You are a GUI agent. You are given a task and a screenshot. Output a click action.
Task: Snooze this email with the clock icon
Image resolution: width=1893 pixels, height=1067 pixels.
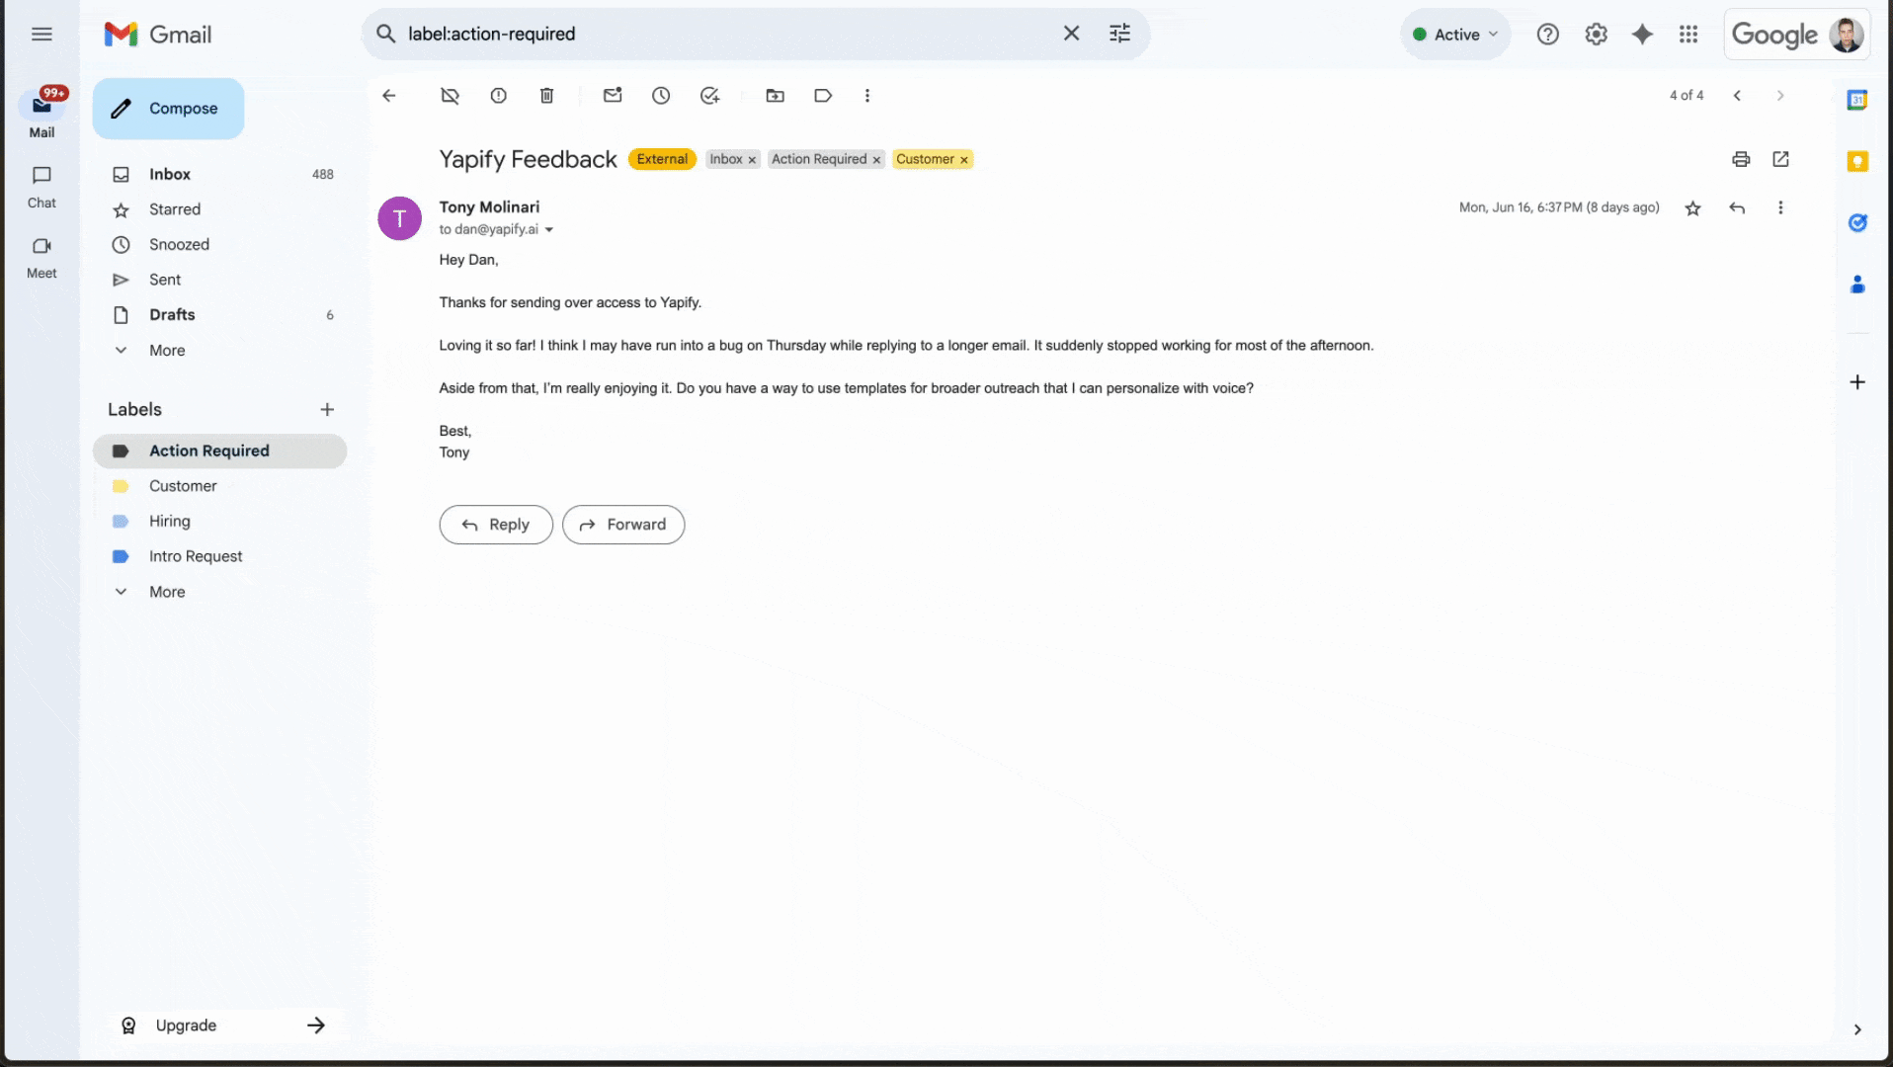[x=661, y=95]
